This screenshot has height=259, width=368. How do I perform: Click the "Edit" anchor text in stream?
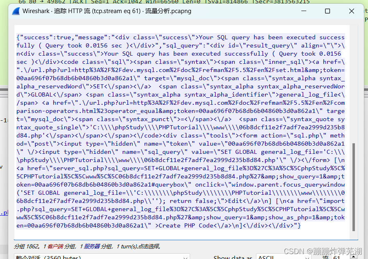tap(236, 201)
